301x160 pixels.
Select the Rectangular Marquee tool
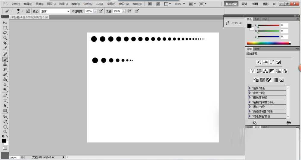(5, 28)
